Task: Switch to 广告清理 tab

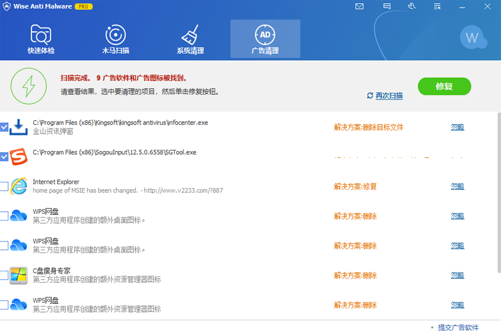Action: (x=265, y=39)
